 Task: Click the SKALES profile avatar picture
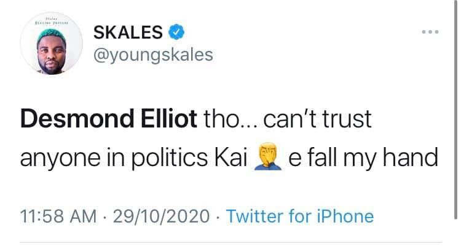click(x=52, y=44)
